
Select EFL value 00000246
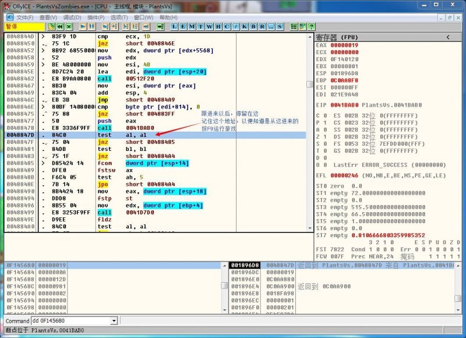point(344,175)
